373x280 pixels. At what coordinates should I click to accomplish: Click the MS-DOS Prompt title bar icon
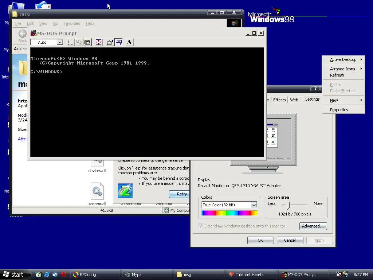[33, 33]
